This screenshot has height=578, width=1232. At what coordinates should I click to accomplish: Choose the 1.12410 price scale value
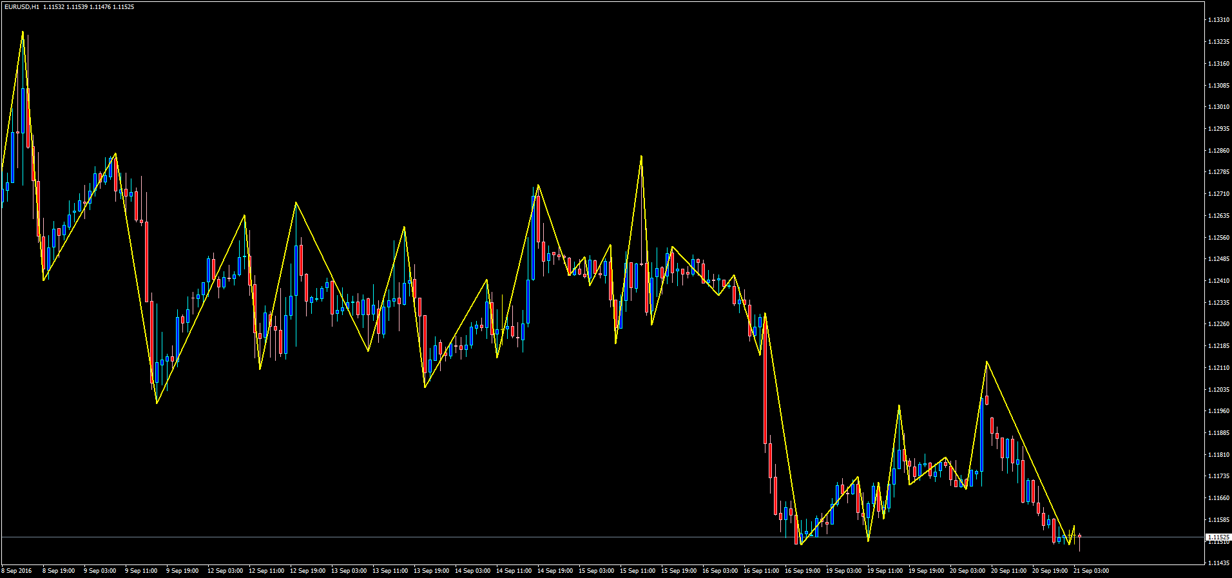(1219, 281)
